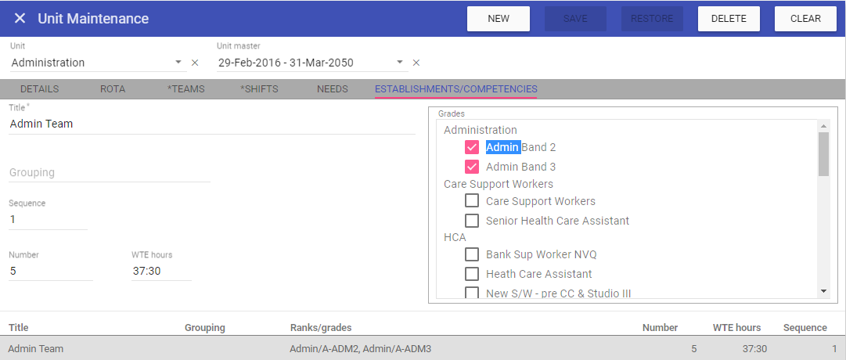846x360 pixels.
Task: Go to the Needs tab
Action: 333,89
